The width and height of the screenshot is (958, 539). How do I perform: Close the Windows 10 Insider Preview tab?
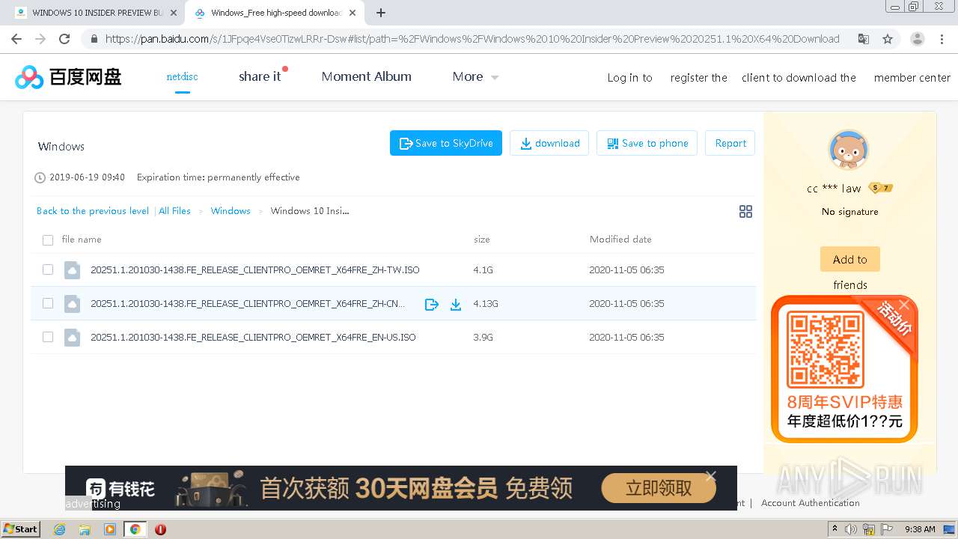(x=174, y=13)
